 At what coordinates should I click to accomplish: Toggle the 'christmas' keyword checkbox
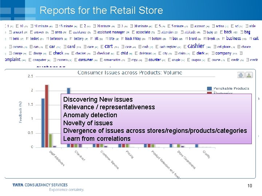(x=136, y=53)
